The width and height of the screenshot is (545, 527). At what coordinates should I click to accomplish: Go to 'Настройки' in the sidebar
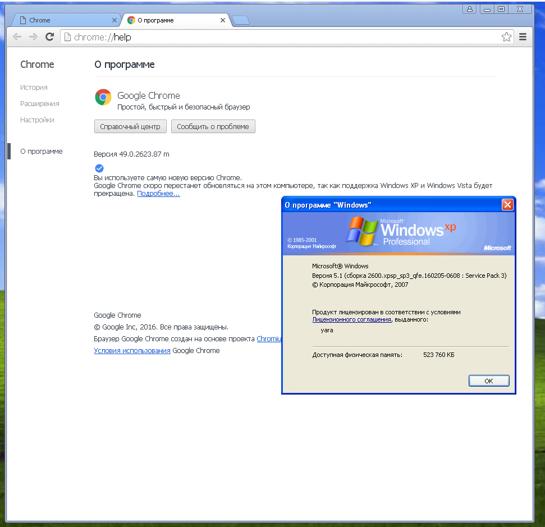point(37,120)
